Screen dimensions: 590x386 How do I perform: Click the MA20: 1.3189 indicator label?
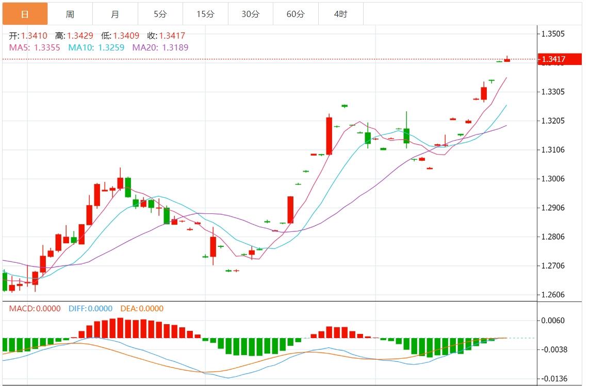(x=160, y=47)
